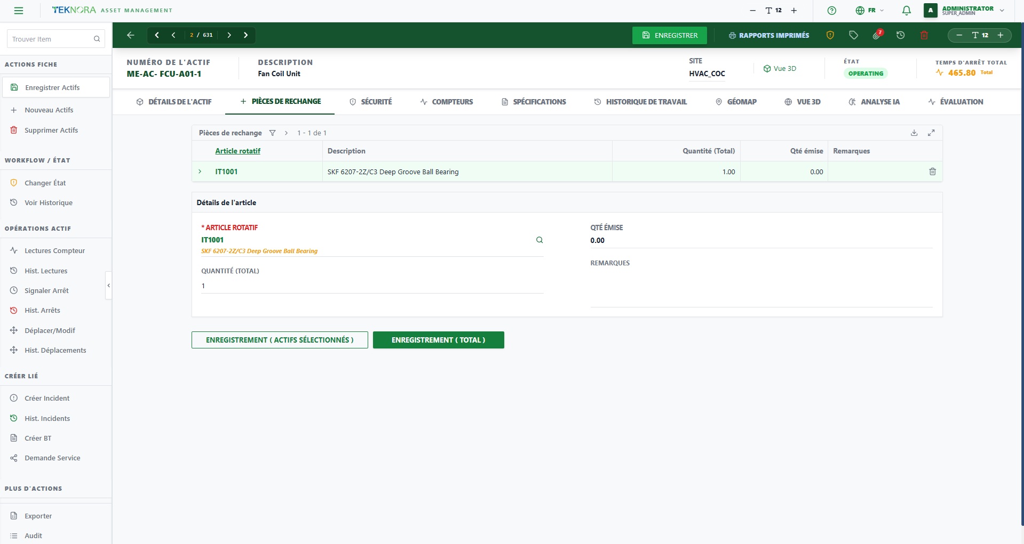Select Créer Incident in sidebar
The height and width of the screenshot is (544, 1024).
click(47, 398)
